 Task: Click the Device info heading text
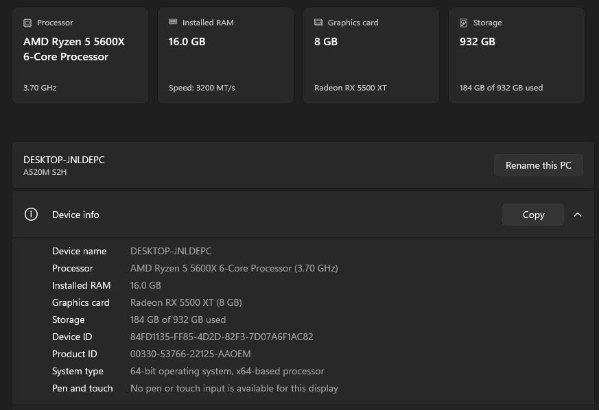tap(75, 215)
